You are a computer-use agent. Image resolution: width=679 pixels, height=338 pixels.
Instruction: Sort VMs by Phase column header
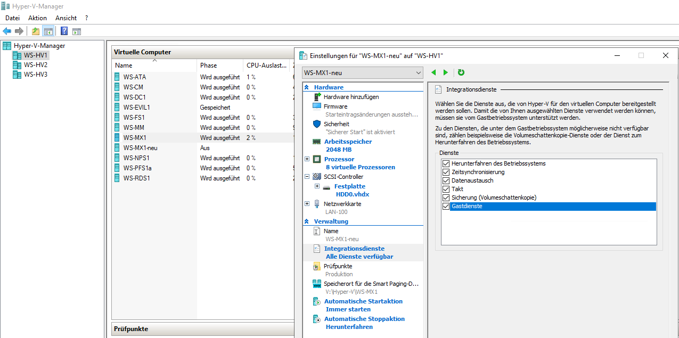coord(220,65)
